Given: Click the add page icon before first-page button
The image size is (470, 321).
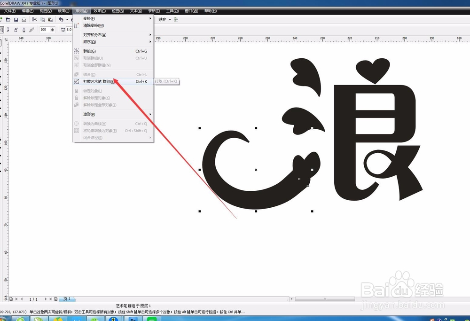Looking at the screenshot, I should click(11, 299).
